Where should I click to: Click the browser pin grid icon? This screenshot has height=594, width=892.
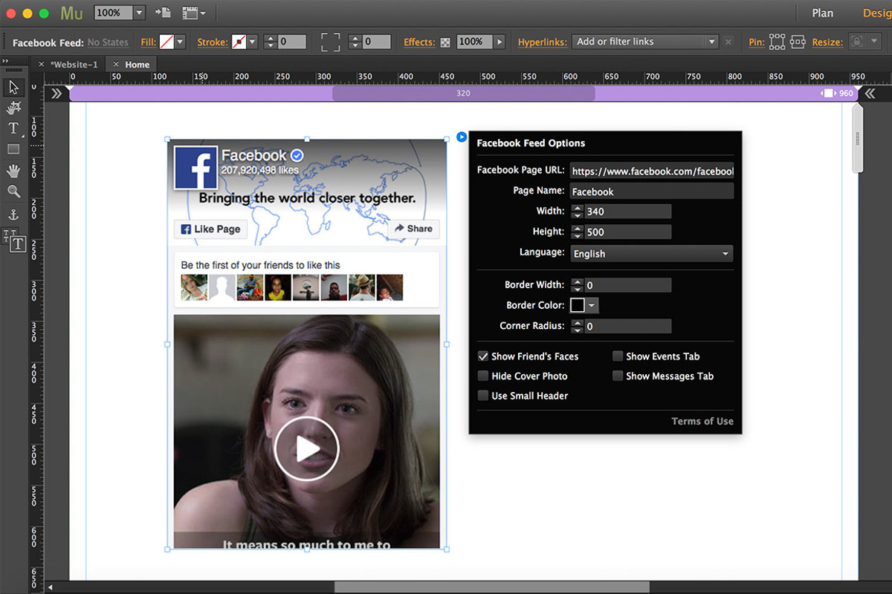pyautogui.click(x=777, y=42)
